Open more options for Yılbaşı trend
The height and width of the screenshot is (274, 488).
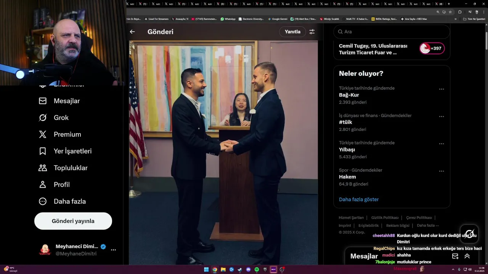click(441, 144)
